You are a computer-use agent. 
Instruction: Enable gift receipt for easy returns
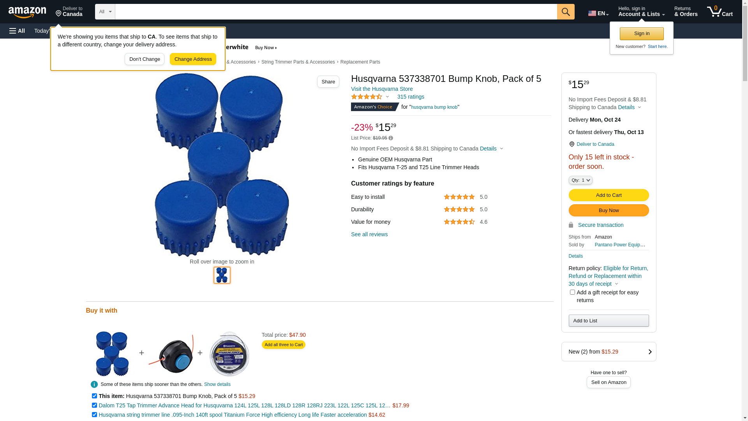(572, 292)
